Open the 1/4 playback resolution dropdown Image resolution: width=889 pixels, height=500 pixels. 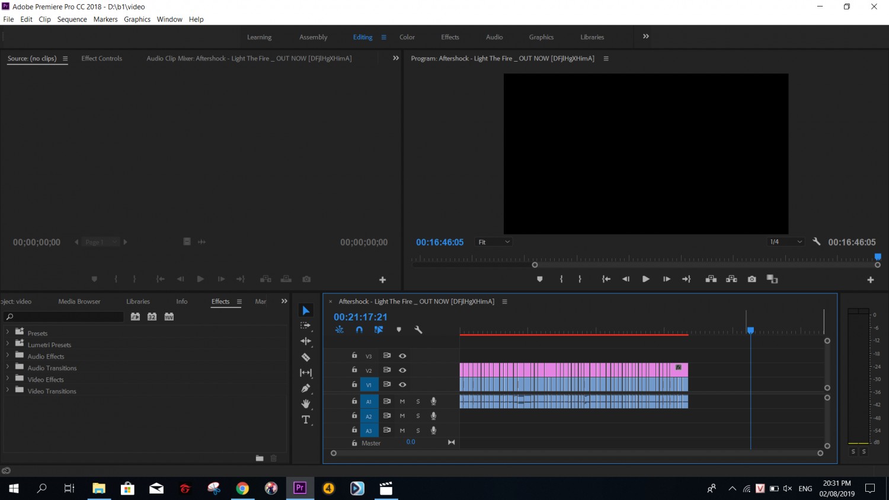(x=785, y=242)
